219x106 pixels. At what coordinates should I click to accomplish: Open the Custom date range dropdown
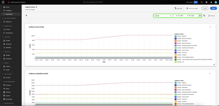point(163,16)
